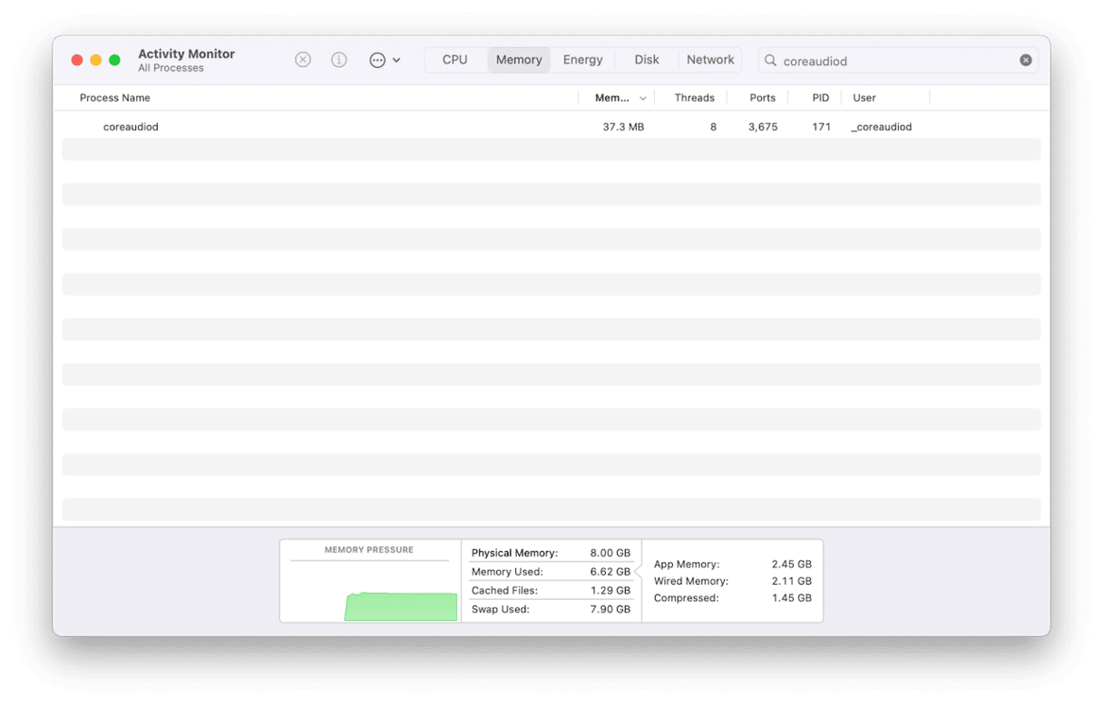Show the Network tab
The height and width of the screenshot is (706, 1103).
tap(710, 60)
